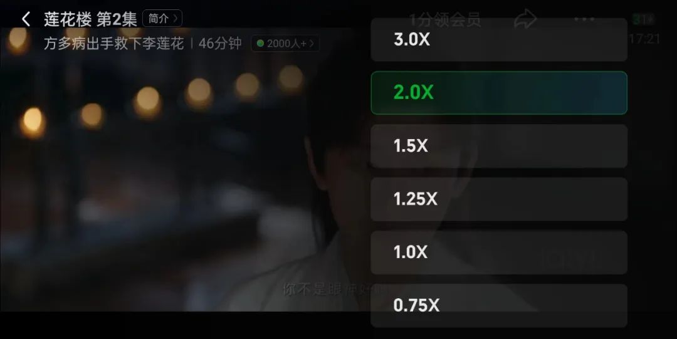
Task: Click the green online viewers dot
Action: (260, 43)
